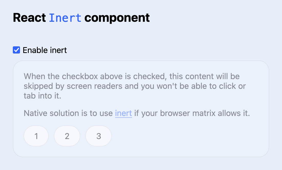Select the React Inert component heading
Screen dimensions: 282x170
click(81, 17)
